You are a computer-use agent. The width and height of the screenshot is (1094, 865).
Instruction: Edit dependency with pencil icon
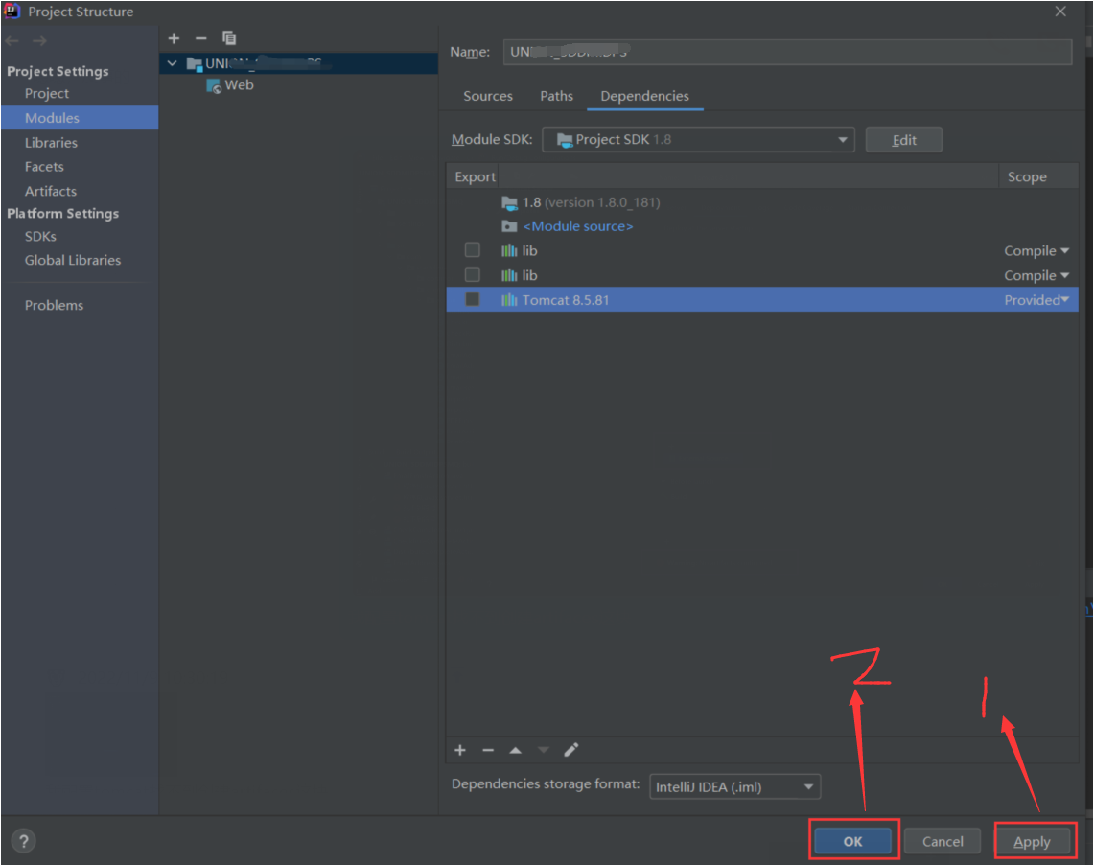[570, 750]
